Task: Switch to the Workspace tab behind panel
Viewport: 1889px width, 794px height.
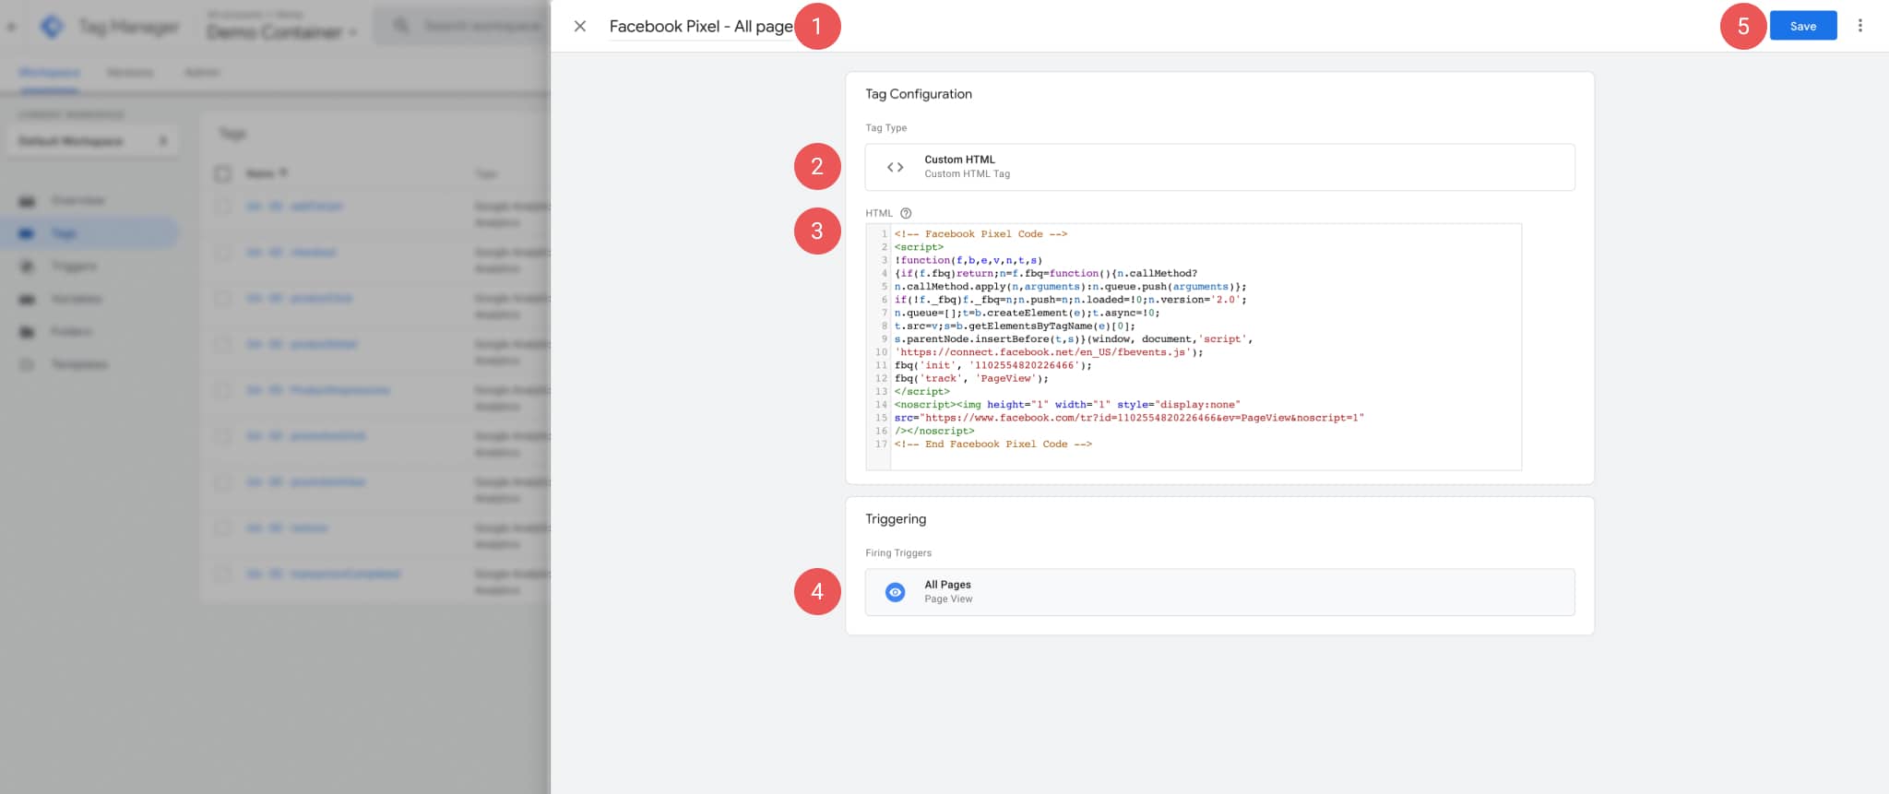Action: (49, 73)
